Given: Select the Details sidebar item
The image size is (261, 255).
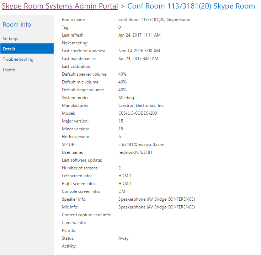Looking at the screenshot, I should point(27,49).
